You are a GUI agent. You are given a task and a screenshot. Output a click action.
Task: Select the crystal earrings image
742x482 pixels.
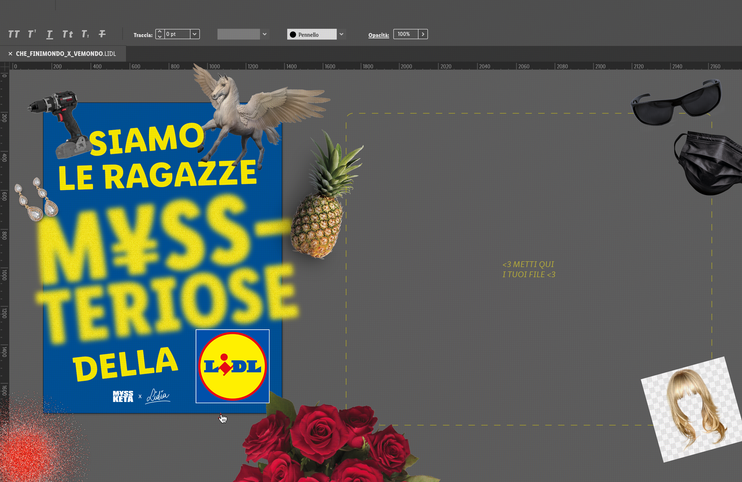(x=36, y=199)
